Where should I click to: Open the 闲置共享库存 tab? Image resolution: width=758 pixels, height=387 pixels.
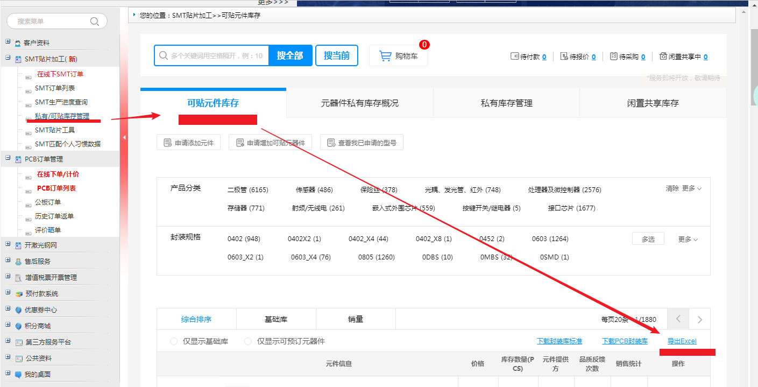click(x=653, y=103)
